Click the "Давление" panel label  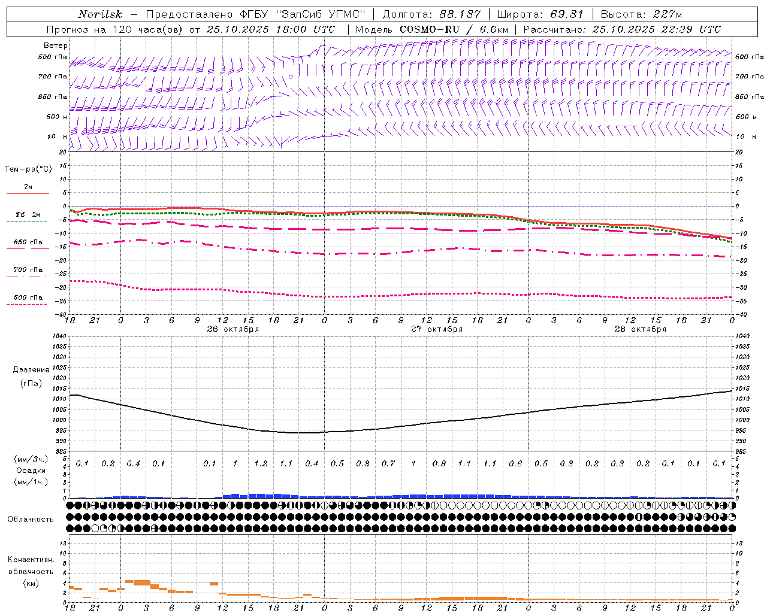[31, 369]
